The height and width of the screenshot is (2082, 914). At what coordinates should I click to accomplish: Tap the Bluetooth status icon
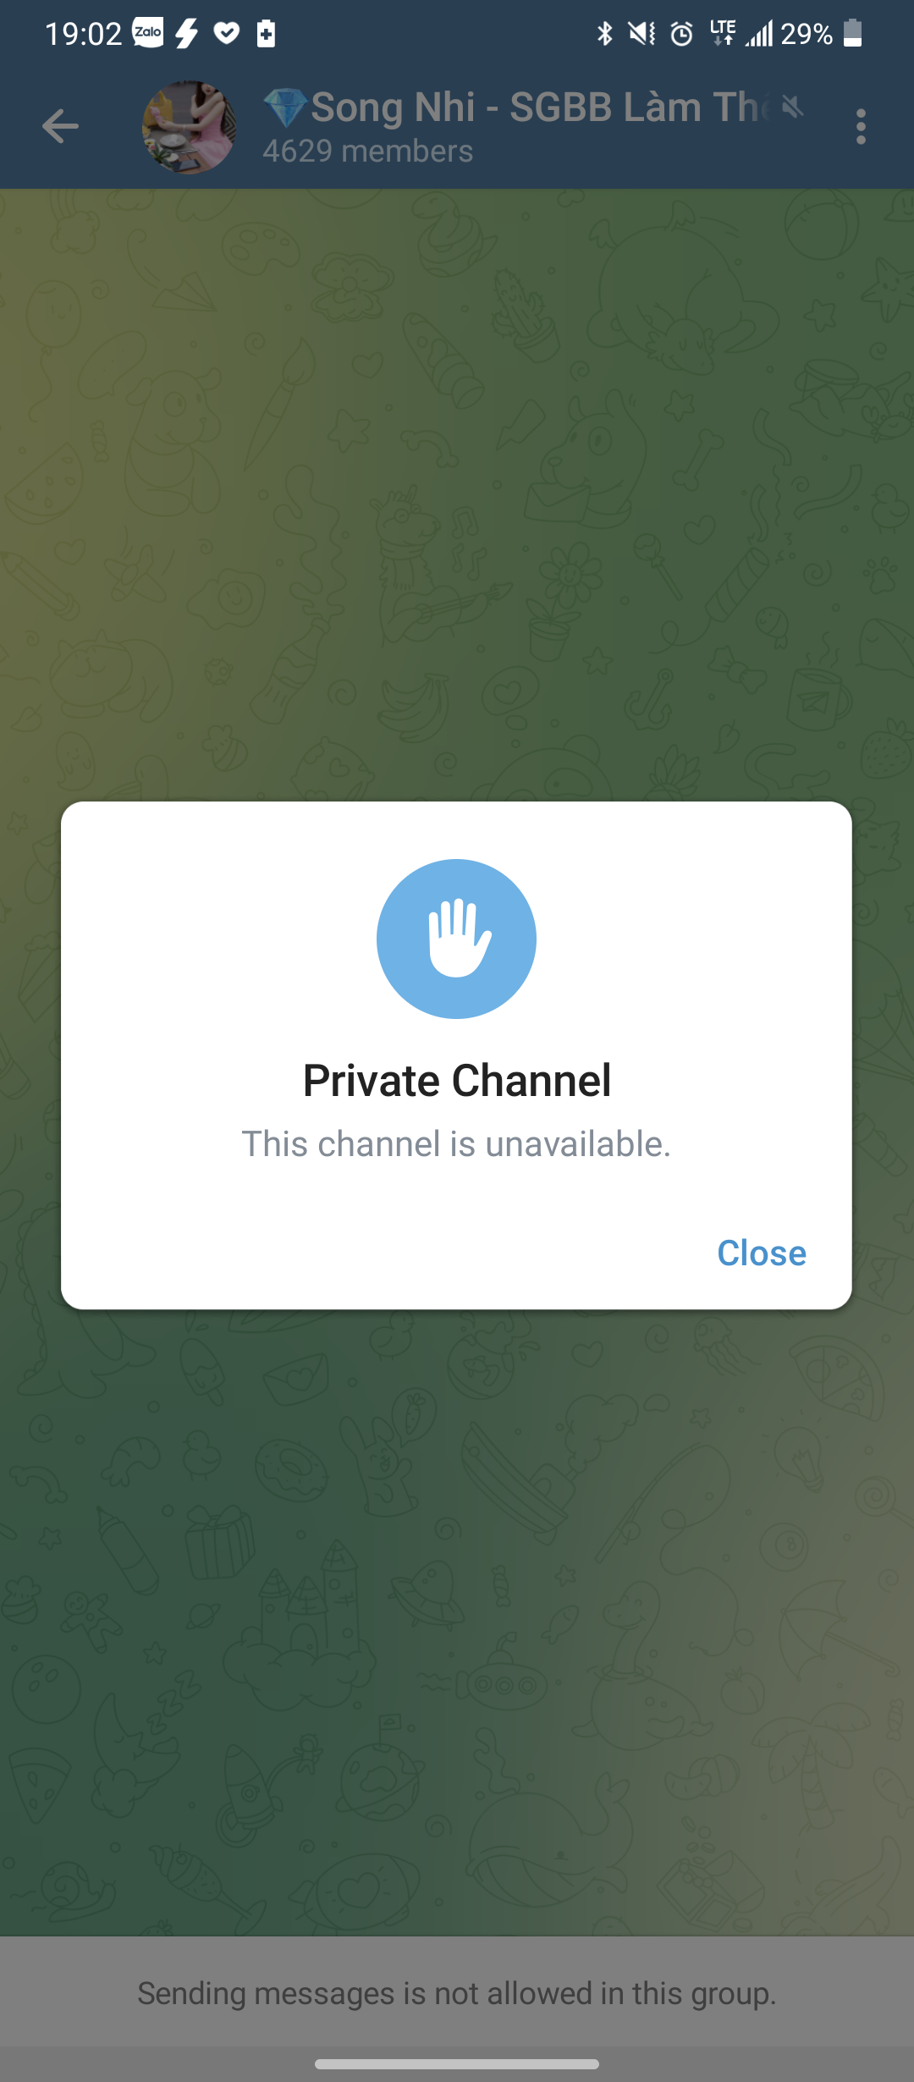tap(604, 34)
